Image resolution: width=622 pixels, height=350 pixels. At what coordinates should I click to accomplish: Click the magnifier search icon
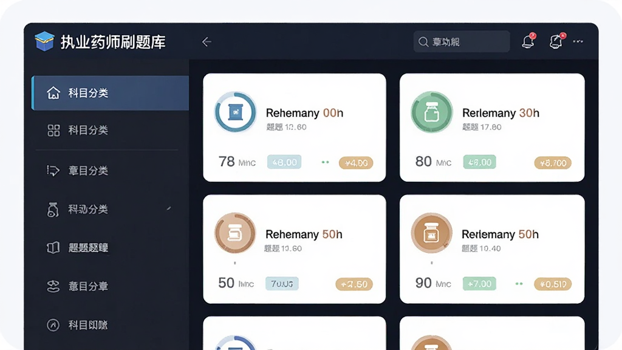point(423,42)
